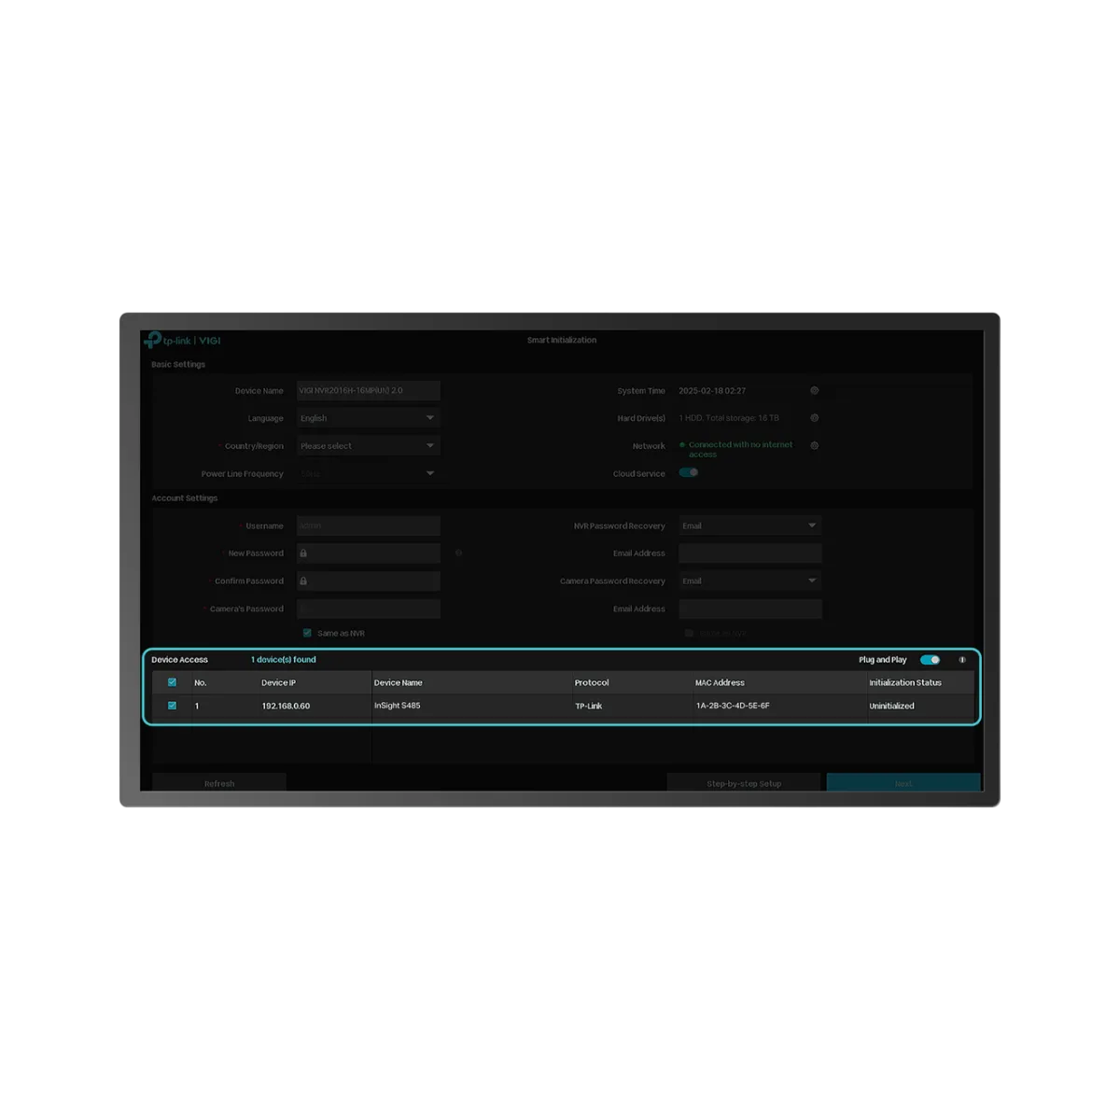Click the Uninitialized status cell
The image size is (1120, 1120).
pyautogui.click(x=891, y=706)
